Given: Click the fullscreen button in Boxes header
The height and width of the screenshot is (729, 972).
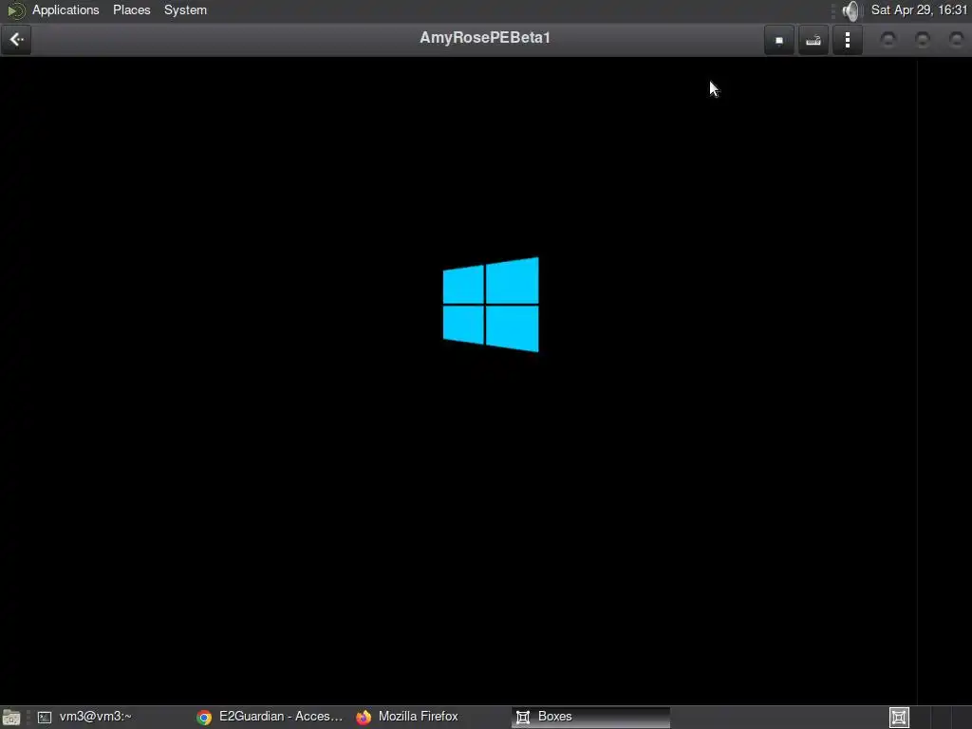Looking at the screenshot, I should [779, 40].
